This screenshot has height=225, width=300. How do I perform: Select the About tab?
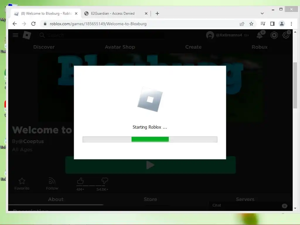pyautogui.click(x=56, y=199)
